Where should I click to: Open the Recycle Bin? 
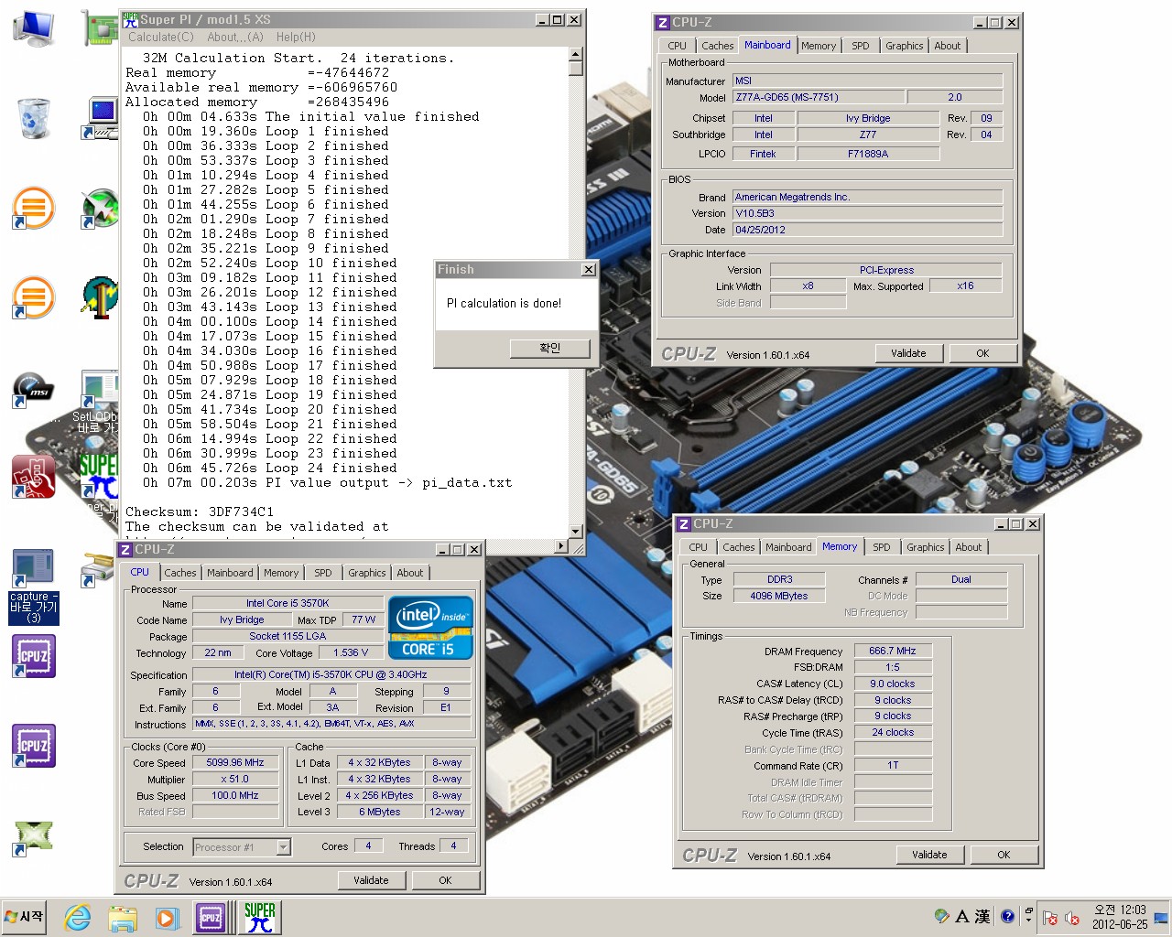pos(34,118)
